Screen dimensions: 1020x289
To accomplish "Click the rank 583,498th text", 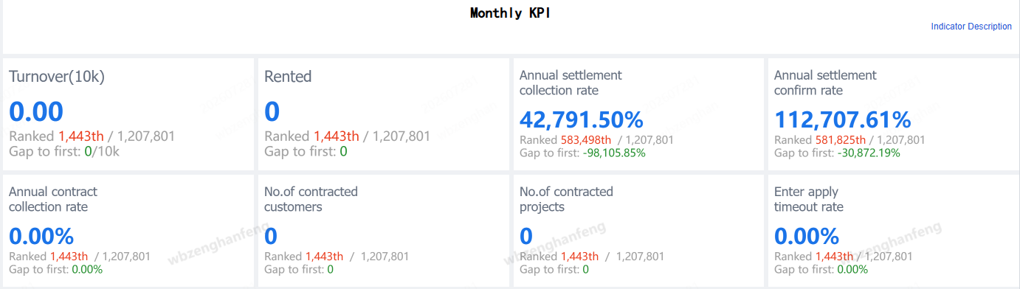I will [586, 140].
